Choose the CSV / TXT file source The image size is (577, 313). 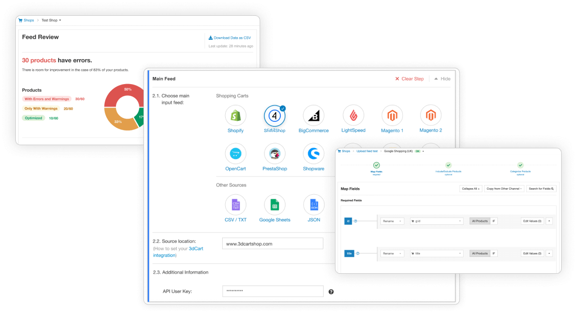click(x=235, y=204)
